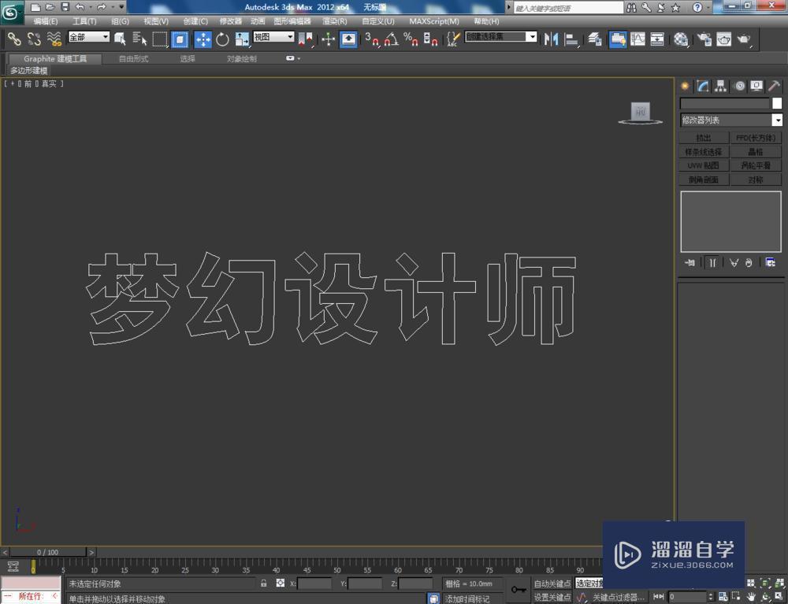Image resolution: width=788 pixels, height=604 pixels.
Task: Open the 视图 reference coordinate dropdown
Action: 272,37
